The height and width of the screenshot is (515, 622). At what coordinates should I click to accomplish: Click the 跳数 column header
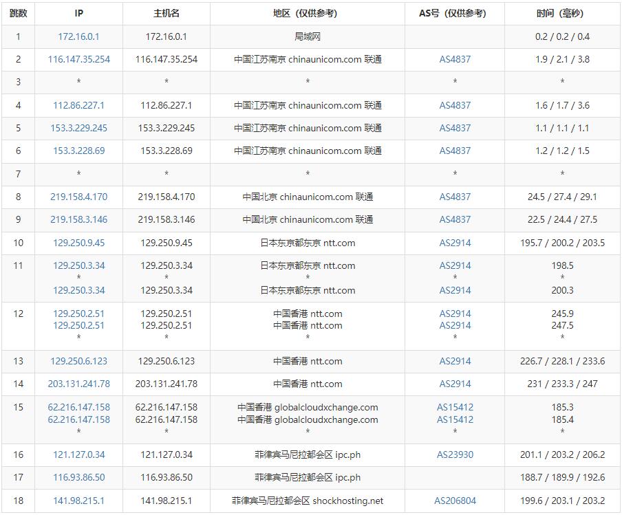click(19, 14)
